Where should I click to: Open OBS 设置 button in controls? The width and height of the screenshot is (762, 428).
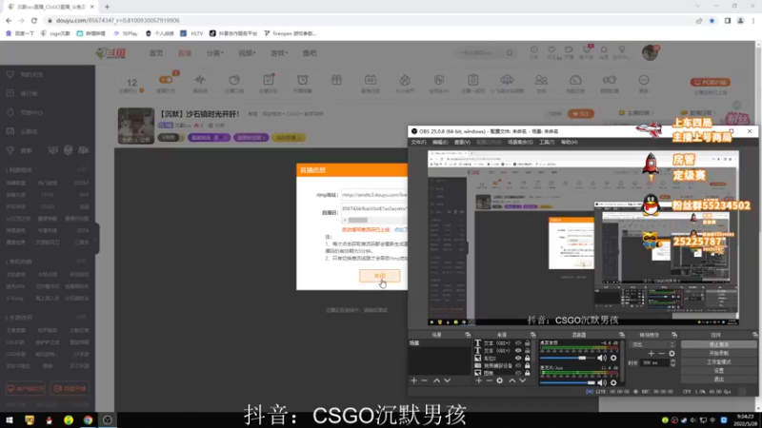click(x=718, y=371)
